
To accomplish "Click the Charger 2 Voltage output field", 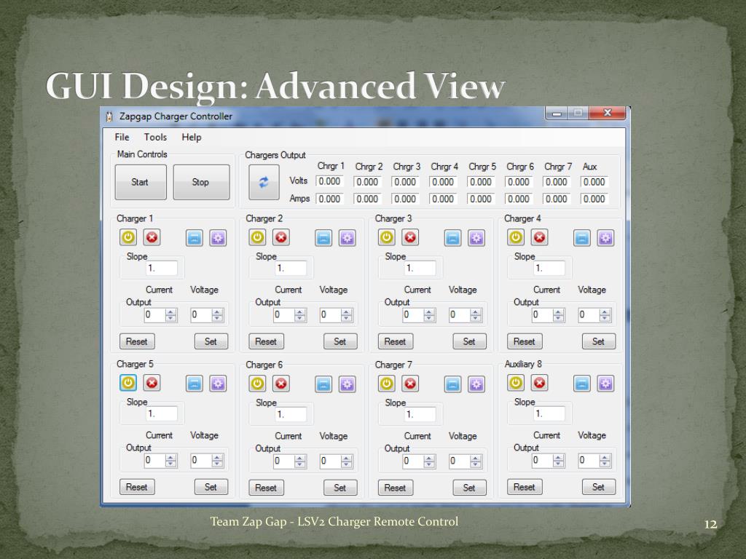I will (337, 314).
